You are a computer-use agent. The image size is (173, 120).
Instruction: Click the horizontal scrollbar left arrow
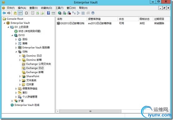pos(58,111)
